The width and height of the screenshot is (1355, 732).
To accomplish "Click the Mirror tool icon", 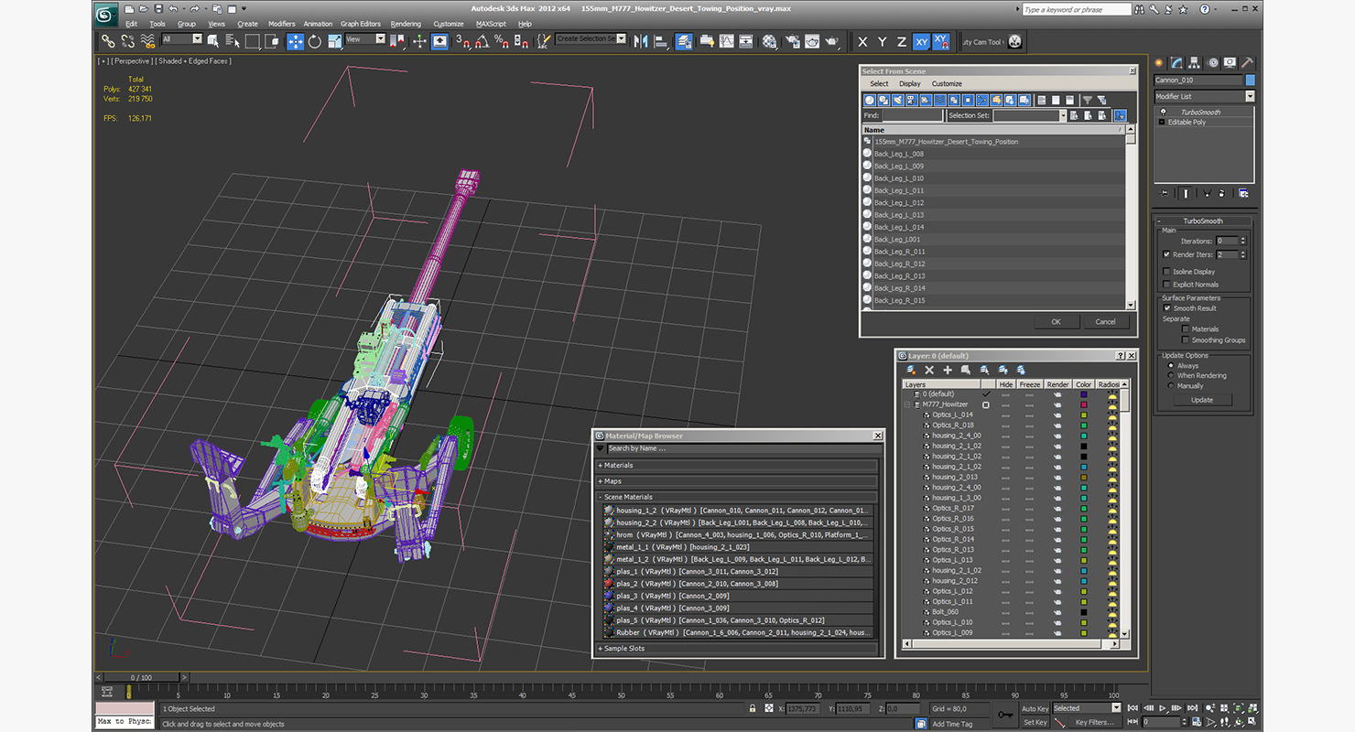I will pyautogui.click(x=641, y=41).
